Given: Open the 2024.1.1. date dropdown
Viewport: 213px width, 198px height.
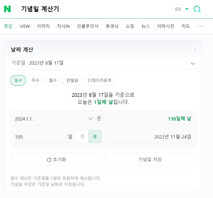Looking at the screenshot, I should [x=90, y=119].
